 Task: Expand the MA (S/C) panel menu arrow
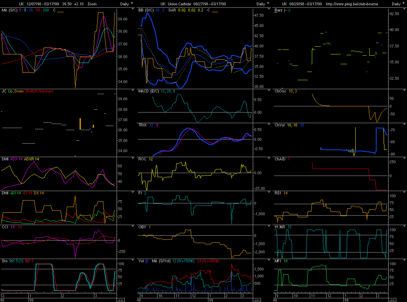coord(133,9)
